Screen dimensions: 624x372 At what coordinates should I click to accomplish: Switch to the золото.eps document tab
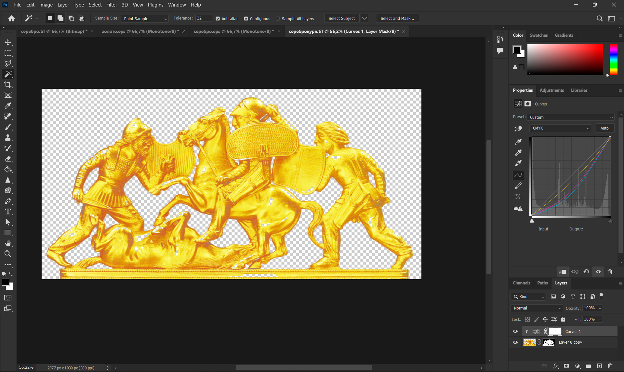[x=140, y=31]
